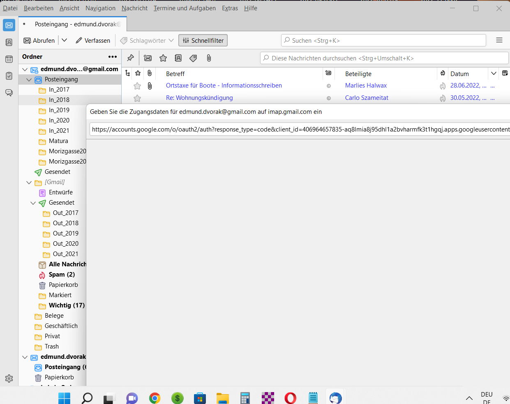Viewport: 510px width, 404px height.
Task: Filter messages with attachments
Action: coord(209,58)
